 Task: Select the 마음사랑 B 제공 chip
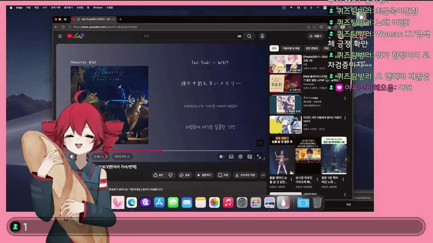point(291,48)
